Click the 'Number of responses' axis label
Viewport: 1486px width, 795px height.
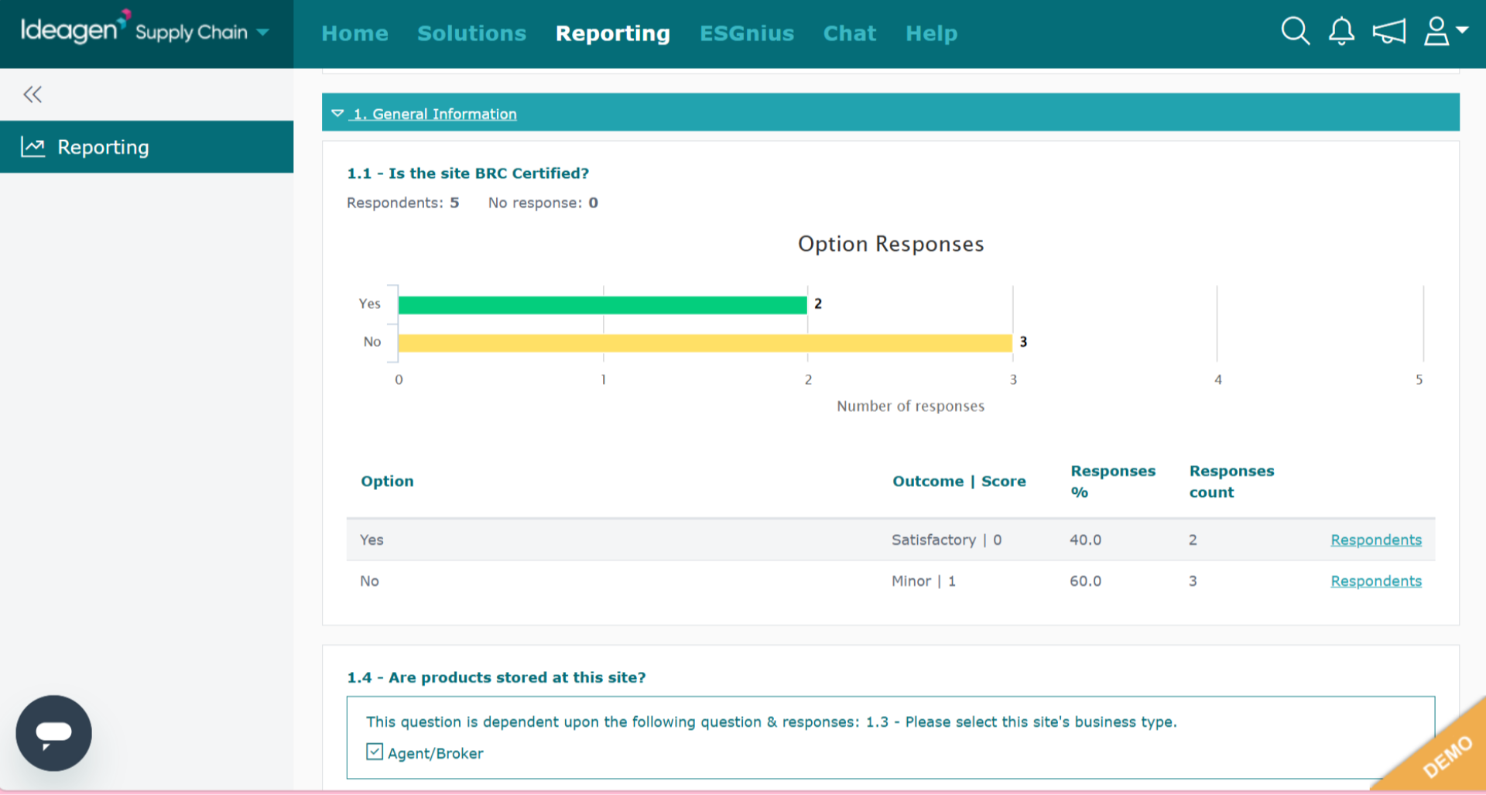pos(910,406)
